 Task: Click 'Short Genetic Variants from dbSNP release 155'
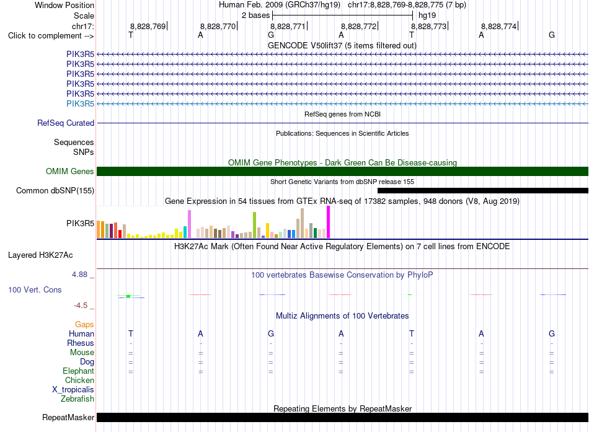(342, 182)
